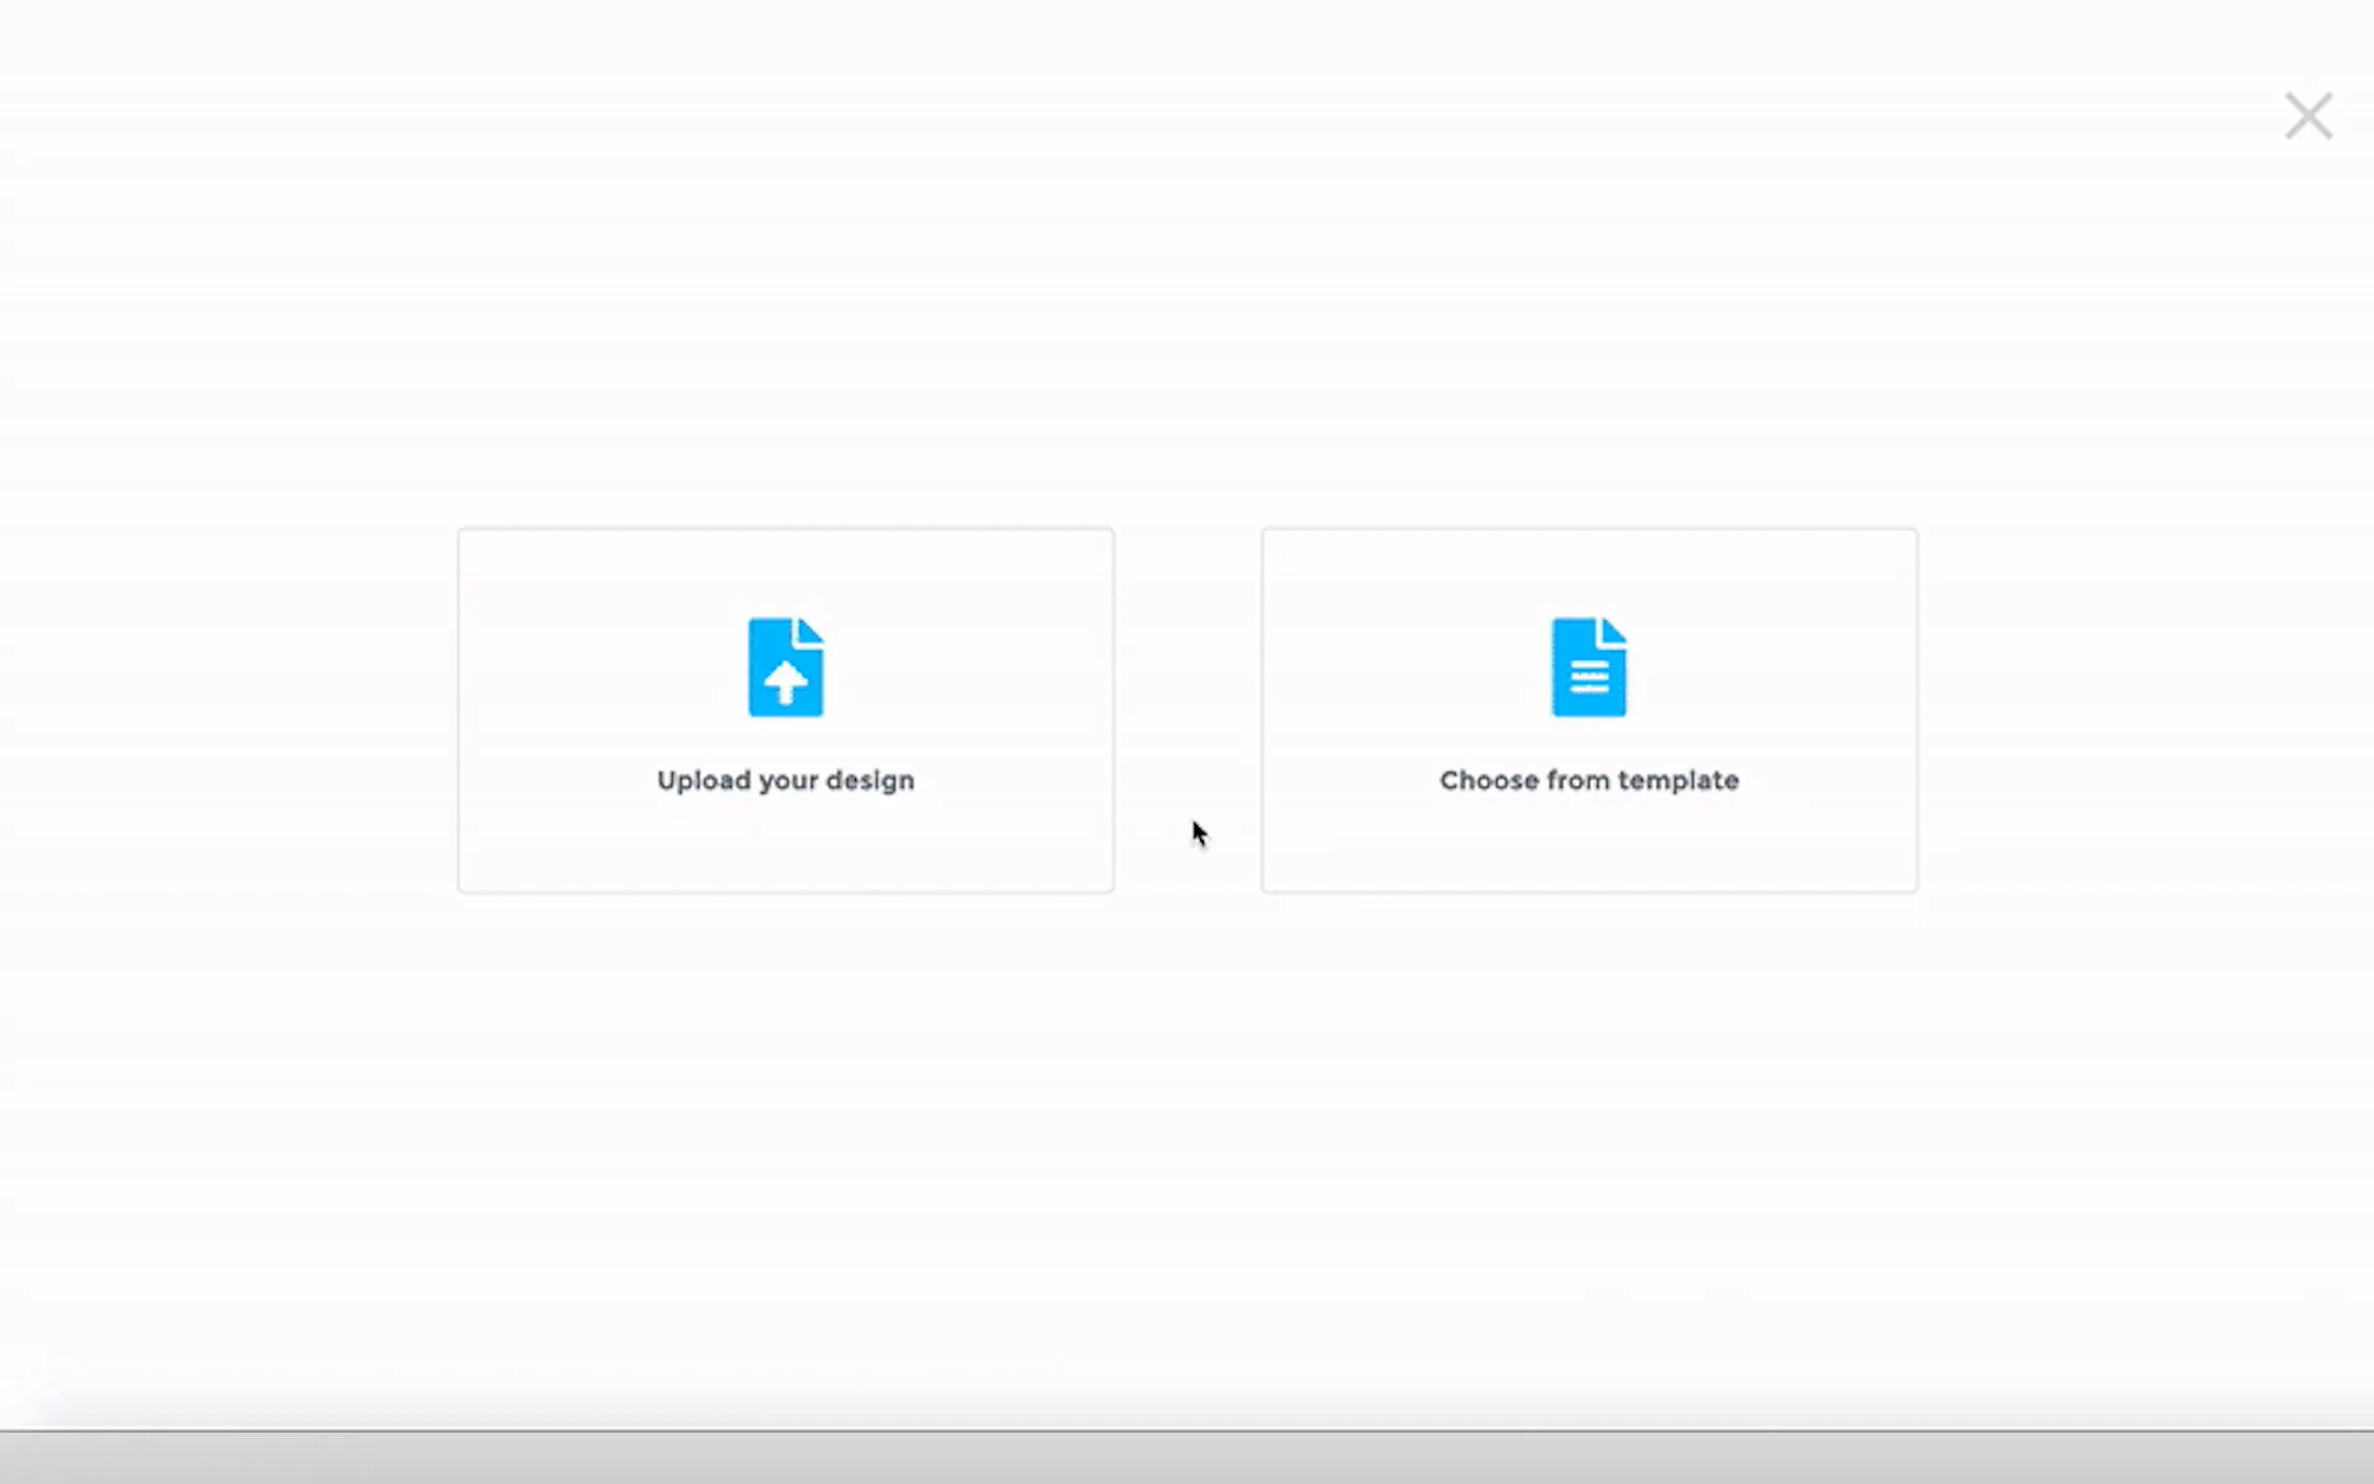Click the blue upload file icon
Screen dimensions: 2374x1484
(785, 666)
